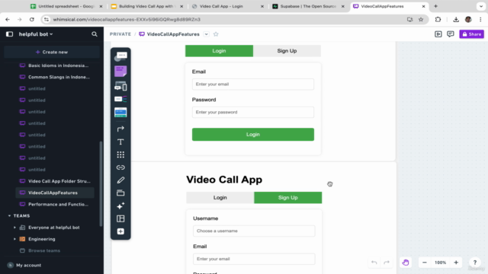Favorite this board with the star
488x274 pixels.
[216, 34]
